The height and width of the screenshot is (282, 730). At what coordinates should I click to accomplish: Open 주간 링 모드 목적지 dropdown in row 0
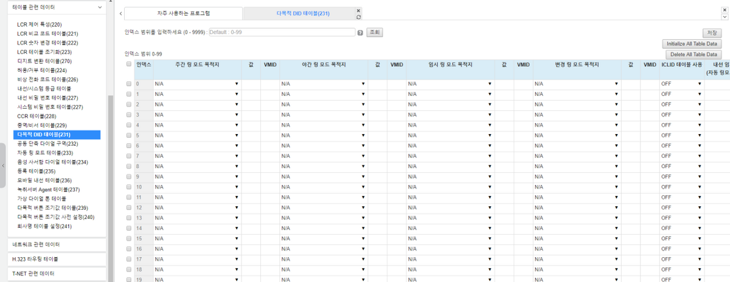click(x=197, y=84)
